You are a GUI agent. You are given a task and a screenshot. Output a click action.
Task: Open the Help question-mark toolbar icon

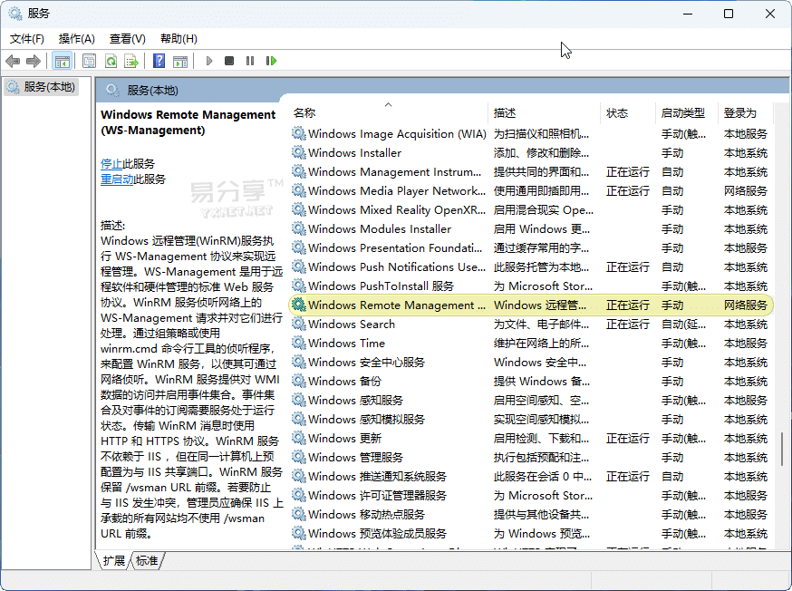pyautogui.click(x=159, y=61)
